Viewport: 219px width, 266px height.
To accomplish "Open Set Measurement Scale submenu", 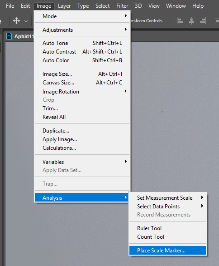I will click(167, 198).
